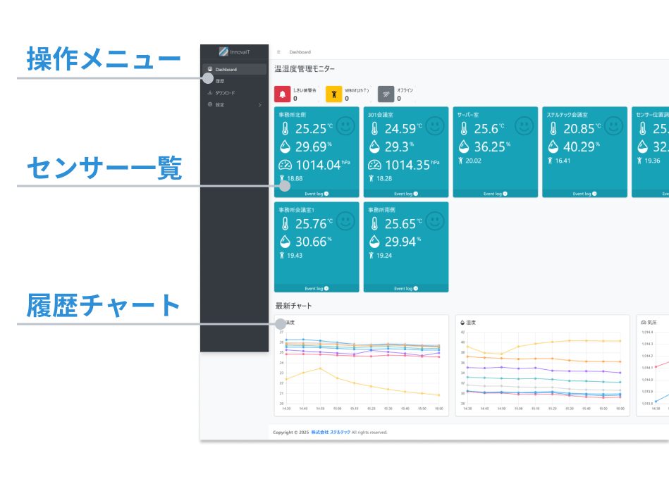
Task: Click the droplet icon on サーバー室 card
Action: coord(464,147)
